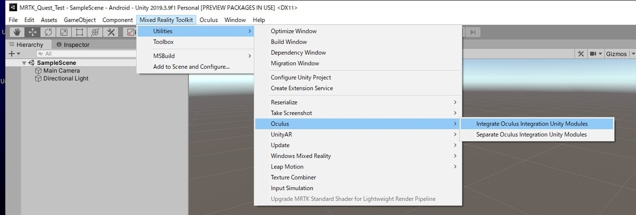The width and height of the screenshot is (636, 215).
Task: Expand the Utilities submenu entry
Action: (196, 31)
